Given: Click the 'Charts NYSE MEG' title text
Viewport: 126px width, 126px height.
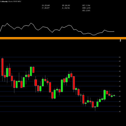Looking at the screenshot, I should coord(15,2).
